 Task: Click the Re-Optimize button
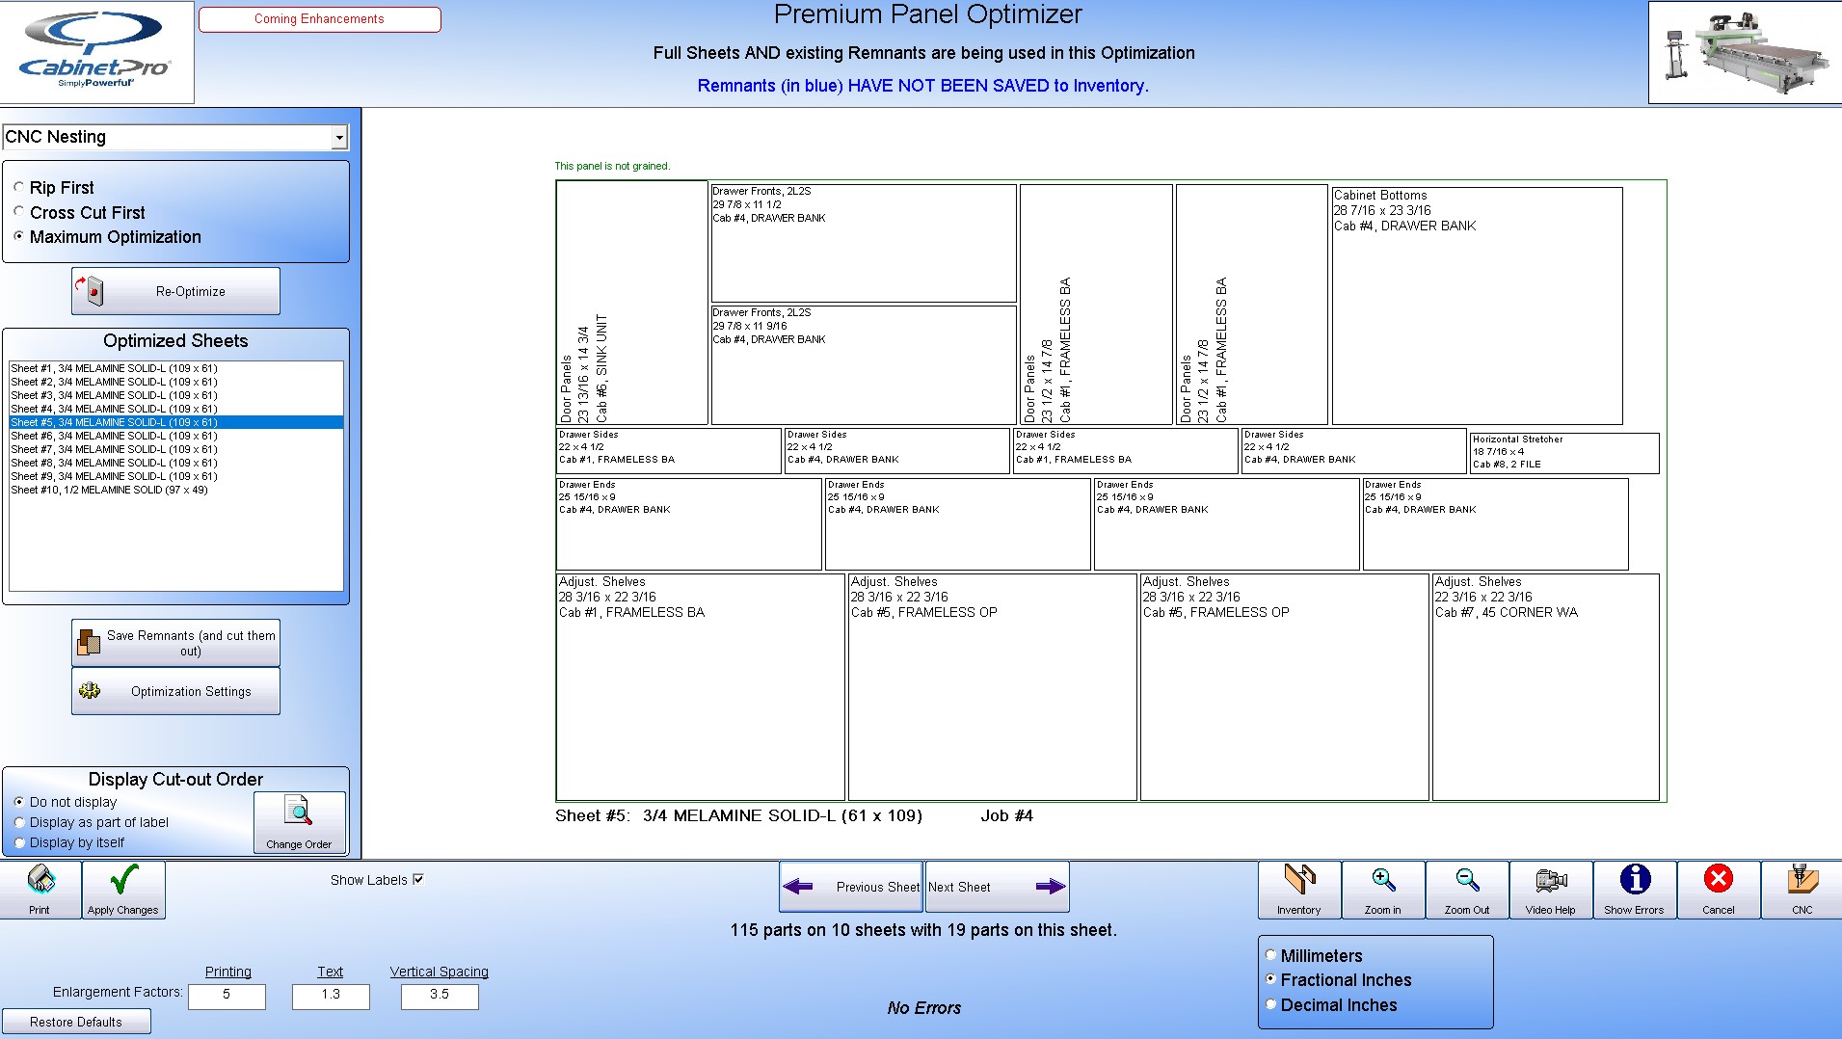tap(176, 291)
